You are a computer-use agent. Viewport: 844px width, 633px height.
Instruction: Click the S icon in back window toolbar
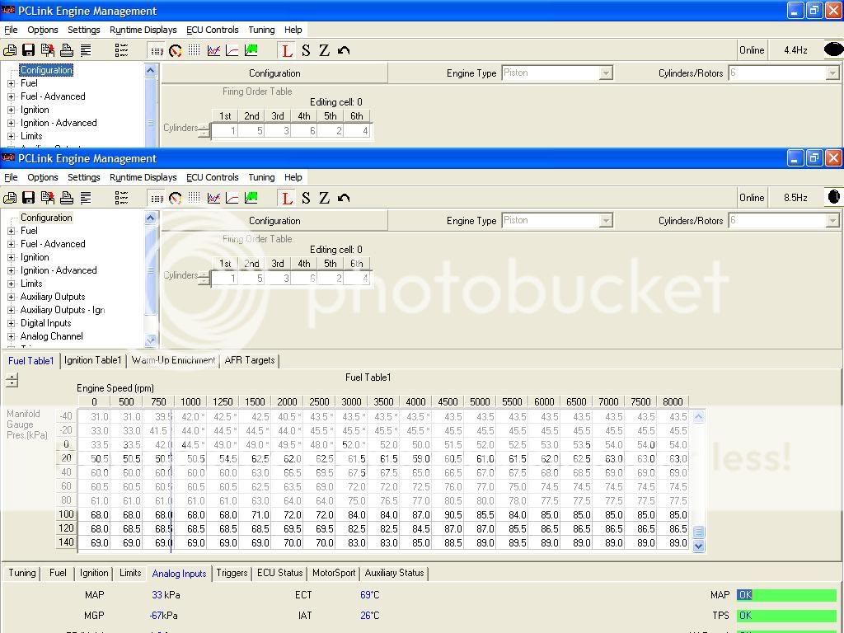tap(306, 50)
